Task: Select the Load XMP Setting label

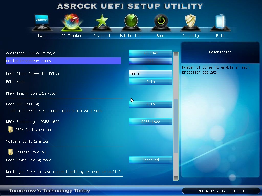Action: pos(23,104)
